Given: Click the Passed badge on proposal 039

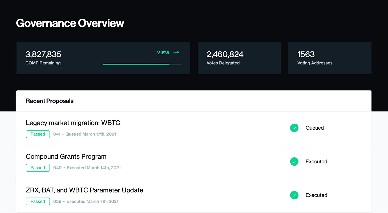Looking at the screenshot, I should pyautogui.click(x=38, y=201).
